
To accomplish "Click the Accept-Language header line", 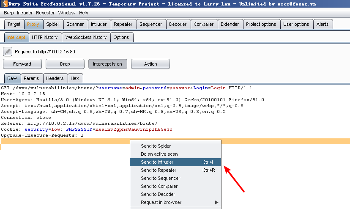I will pos(113,112).
